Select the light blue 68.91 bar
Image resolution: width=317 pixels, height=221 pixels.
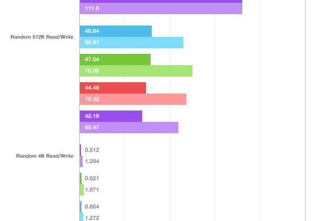pyautogui.click(x=131, y=42)
